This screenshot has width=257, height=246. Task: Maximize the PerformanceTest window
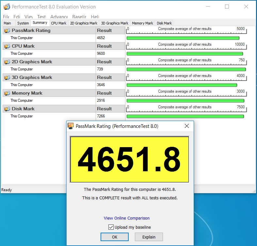pyautogui.click(x=227, y=7)
